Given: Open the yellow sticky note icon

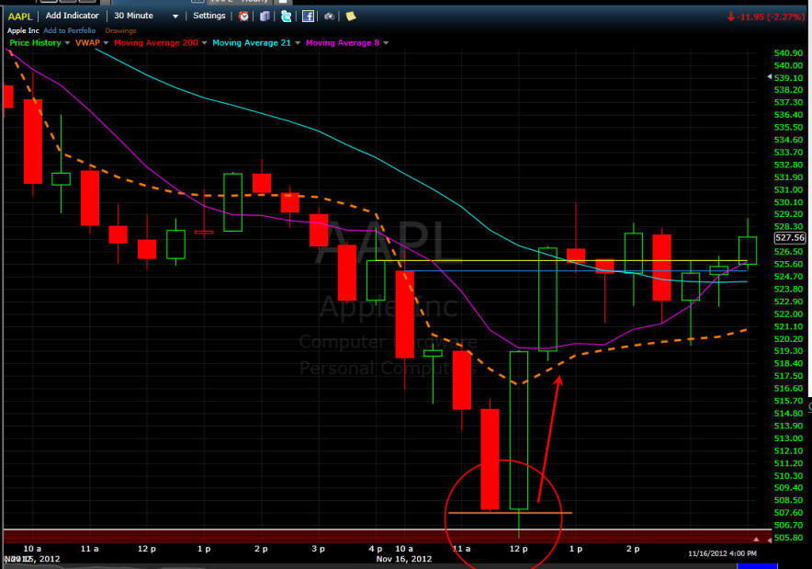Looking at the screenshot, I should [351, 16].
